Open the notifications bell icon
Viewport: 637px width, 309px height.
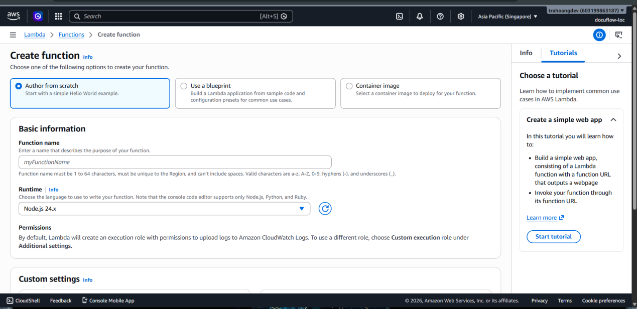coord(420,16)
